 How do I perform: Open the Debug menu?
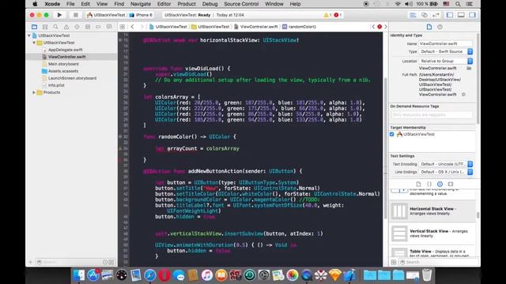point(210,4)
